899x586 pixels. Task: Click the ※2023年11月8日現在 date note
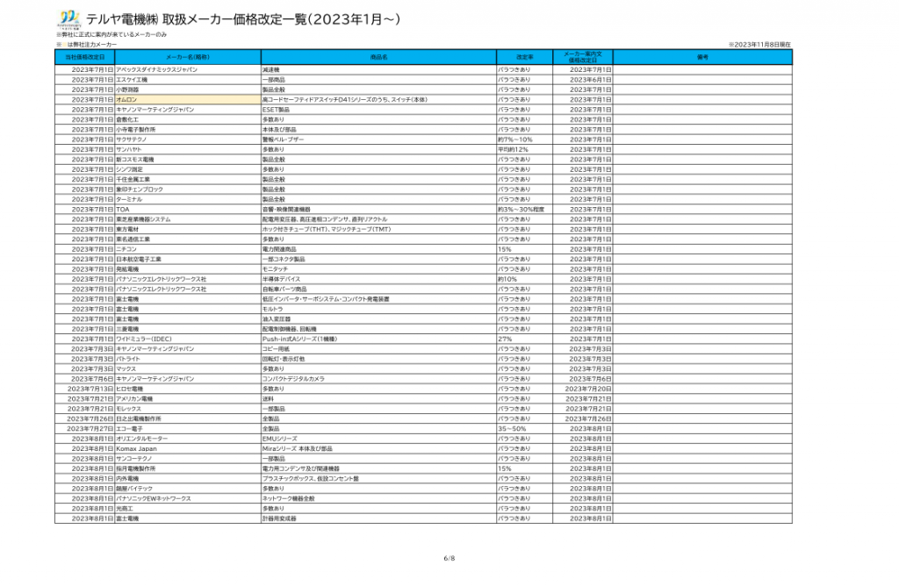point(759,45)
